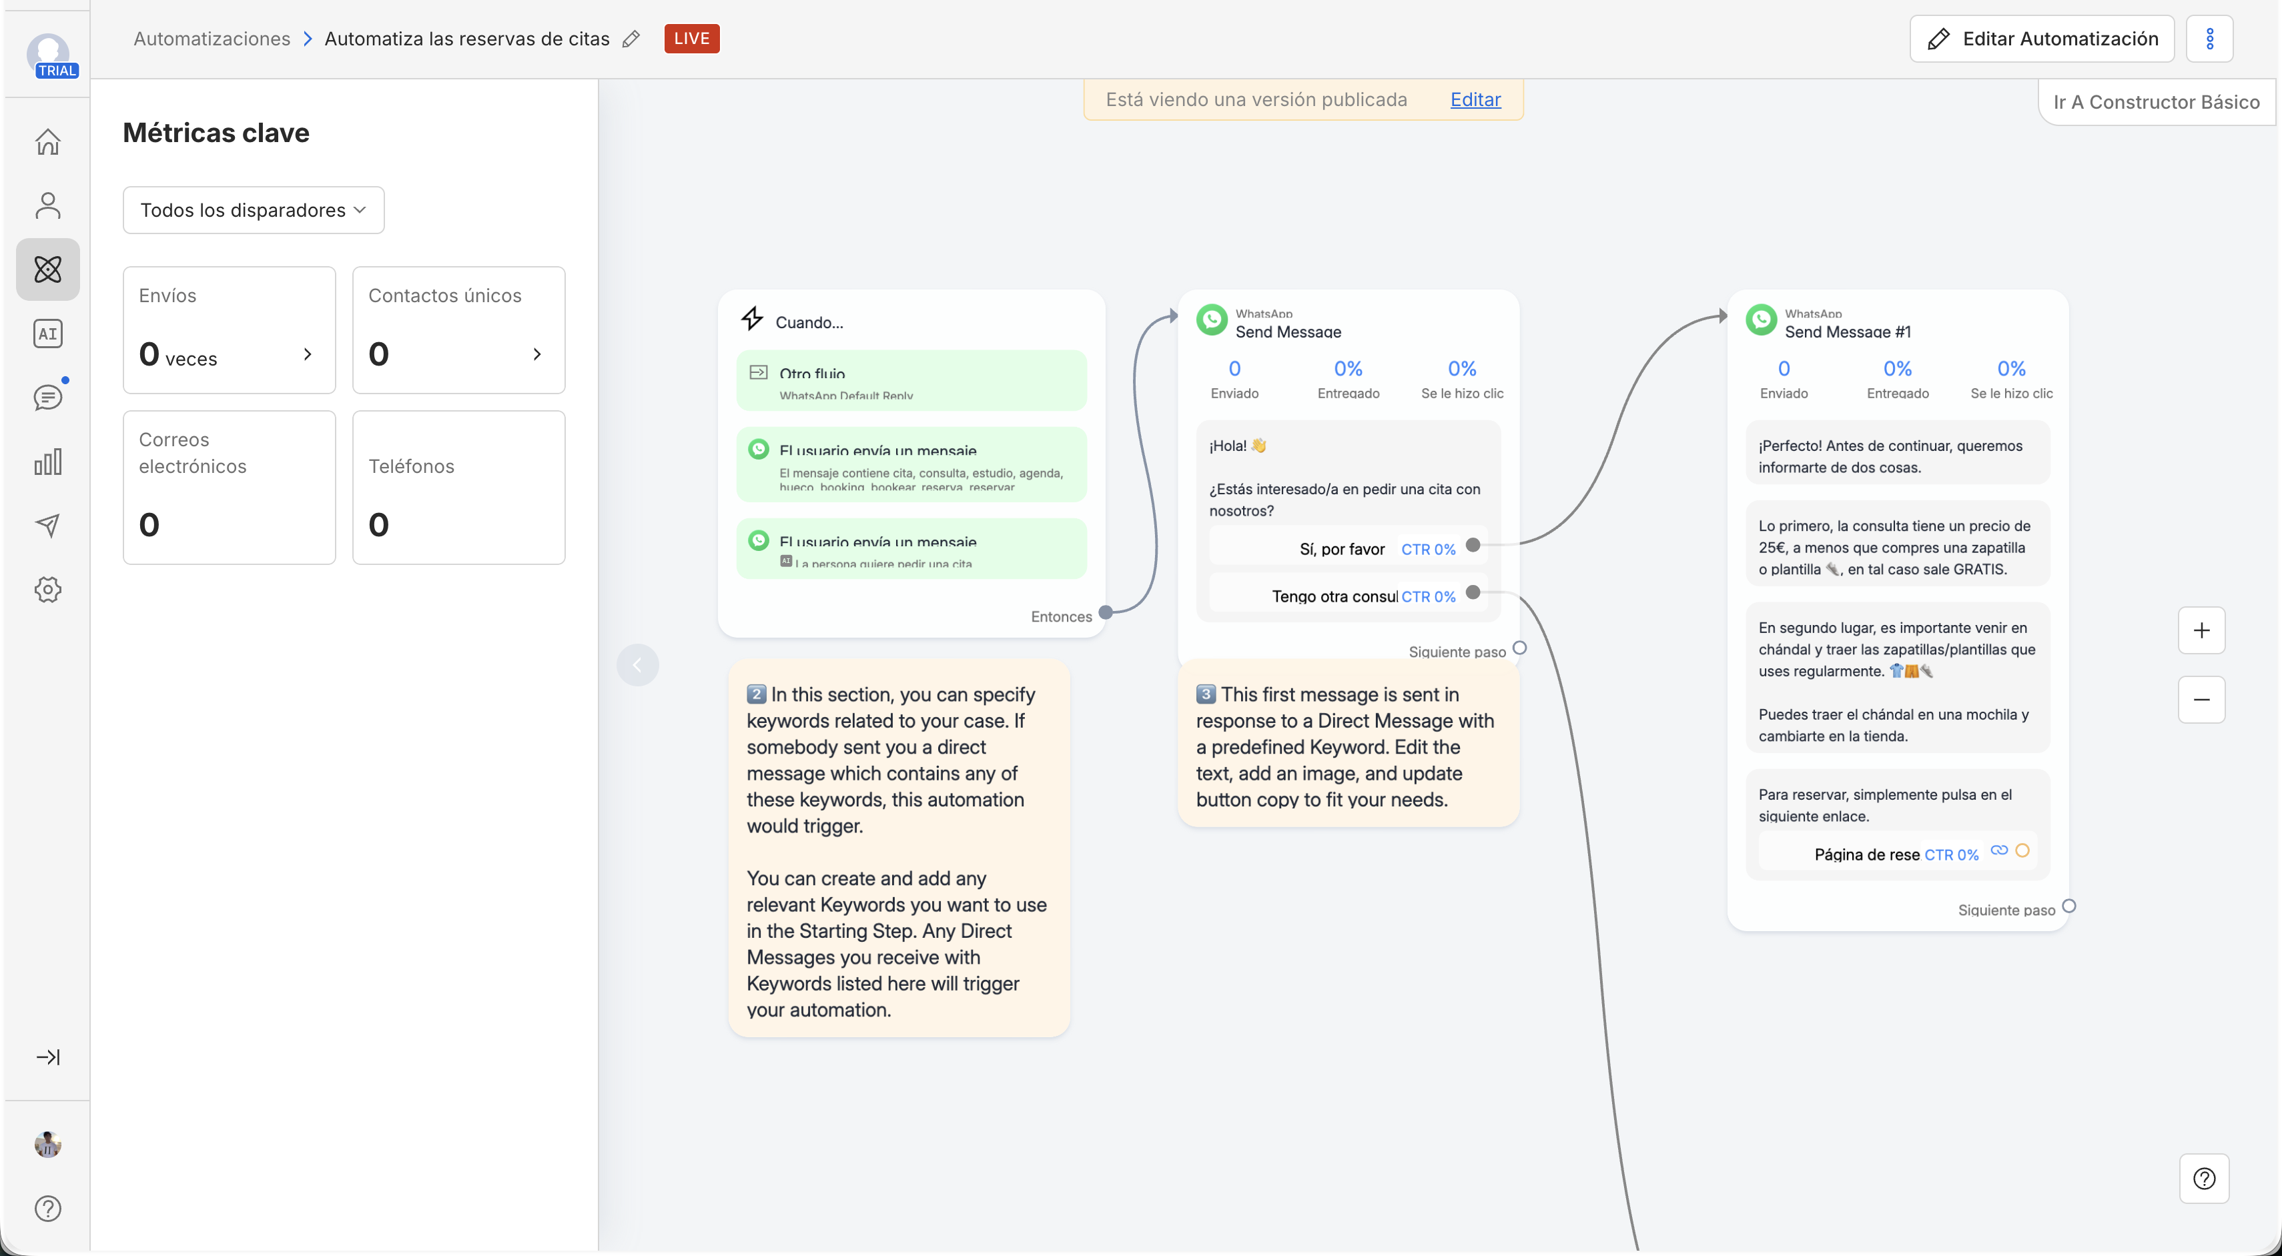2282x1256 pixels.
Task: Expand the Contactos únicos card arrow
Action: (x=537, y=354)
